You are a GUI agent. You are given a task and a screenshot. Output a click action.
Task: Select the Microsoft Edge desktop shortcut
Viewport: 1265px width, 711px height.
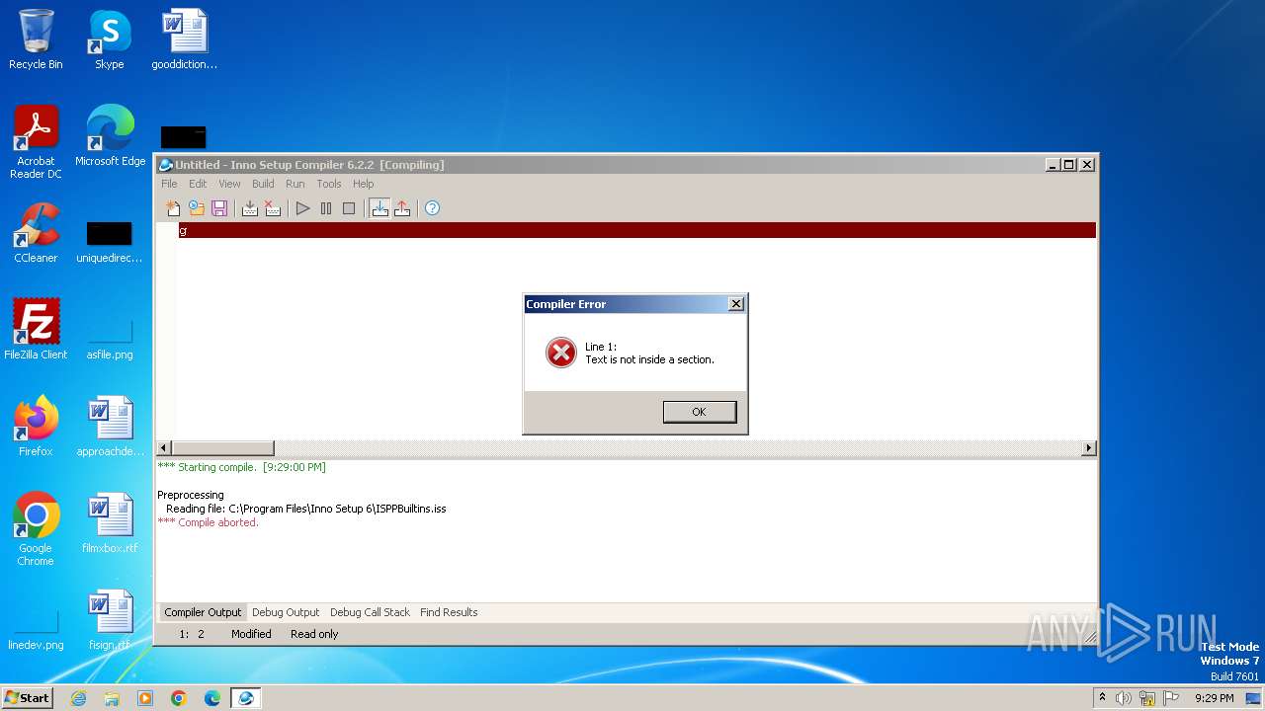click(x=110, y=136)
